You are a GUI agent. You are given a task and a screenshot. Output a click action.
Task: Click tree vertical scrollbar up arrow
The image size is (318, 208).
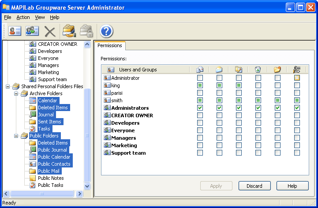click(x=87, y=45)
